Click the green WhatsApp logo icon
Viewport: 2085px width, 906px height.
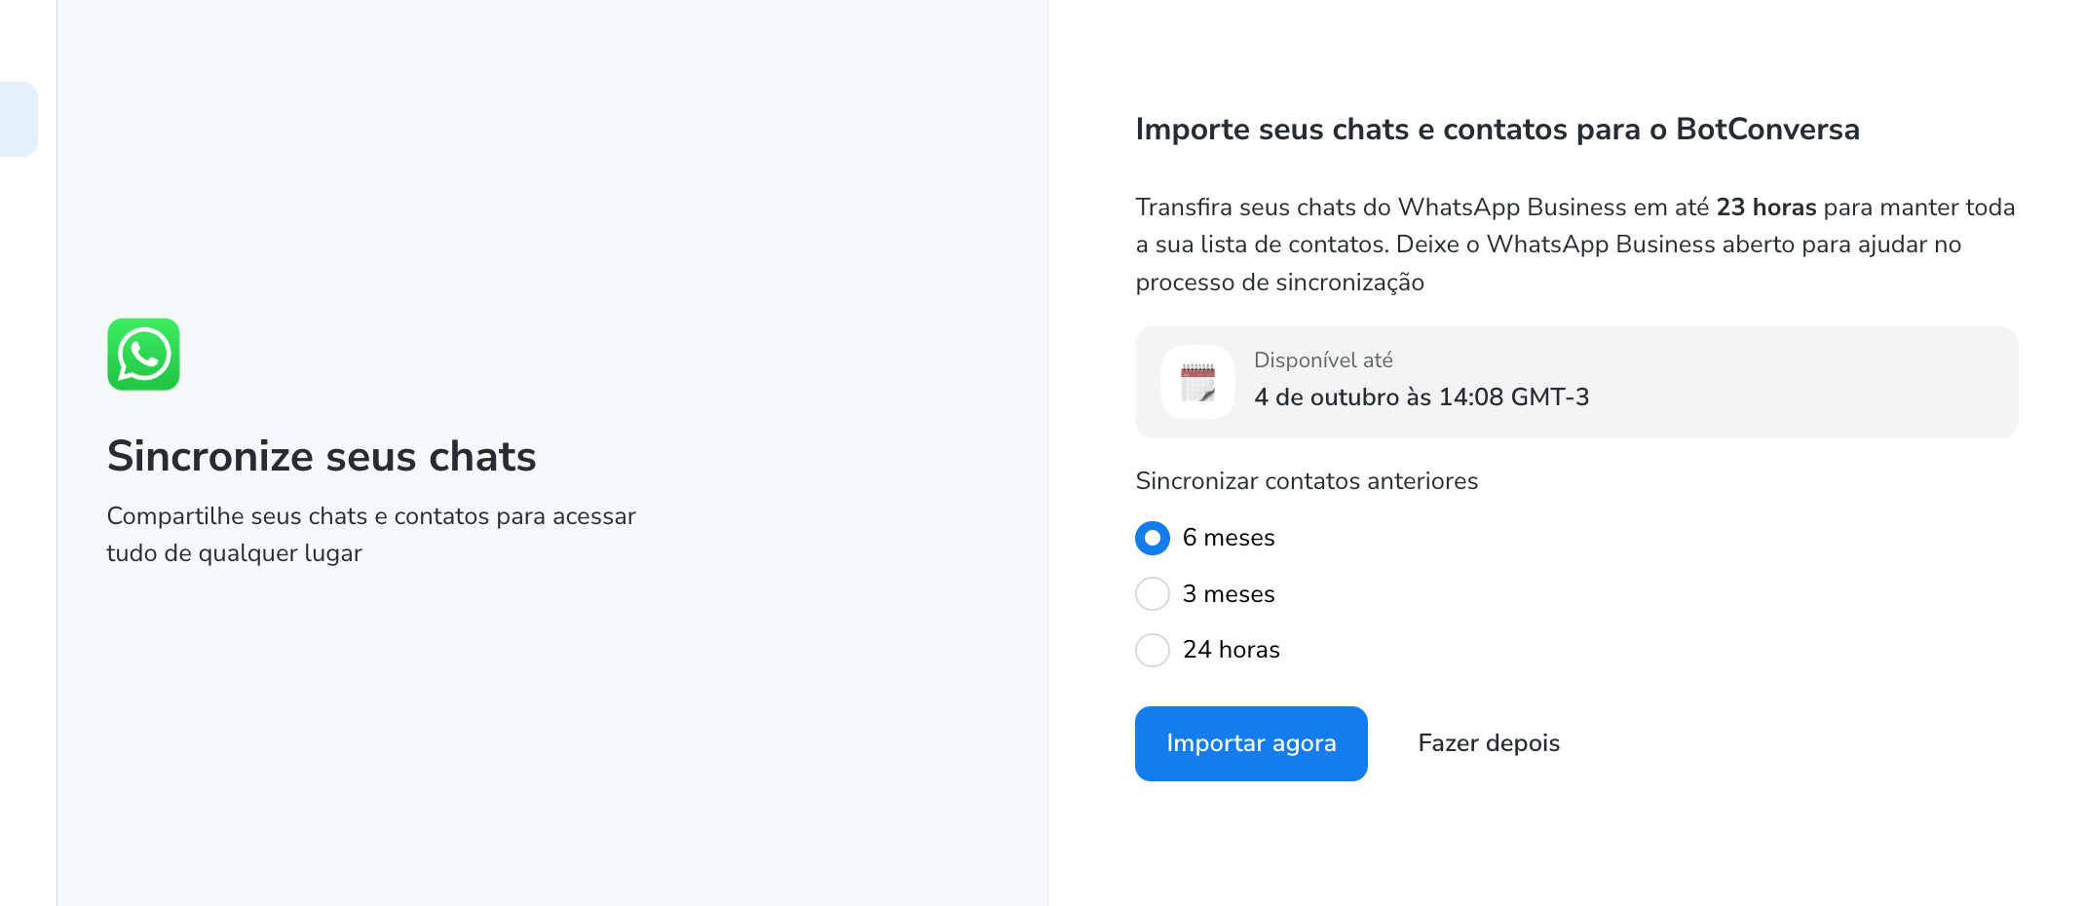click(x=143, y=355)
